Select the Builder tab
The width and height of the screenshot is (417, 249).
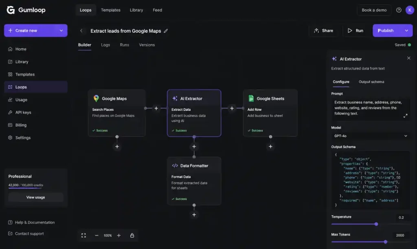click(x=85, y=45)
